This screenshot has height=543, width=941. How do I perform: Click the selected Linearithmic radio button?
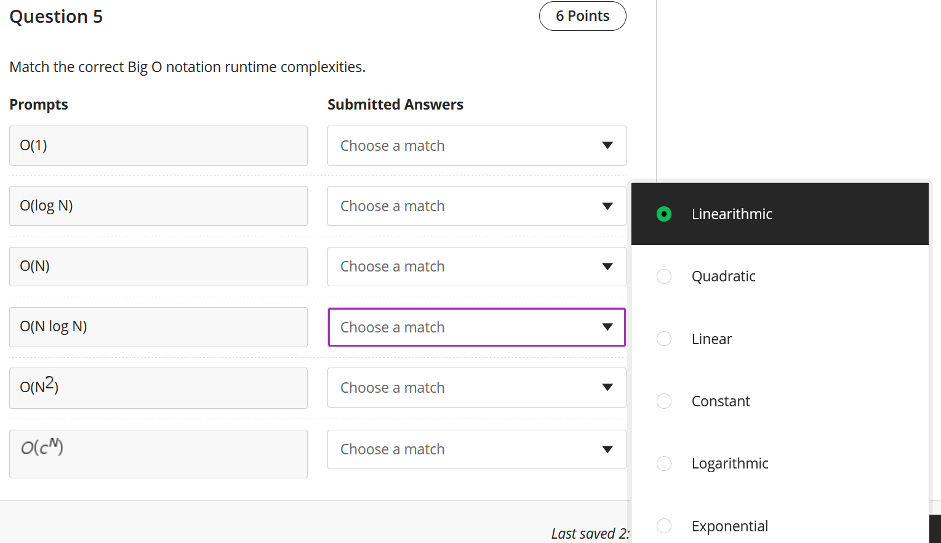click(x=664, y=214)
